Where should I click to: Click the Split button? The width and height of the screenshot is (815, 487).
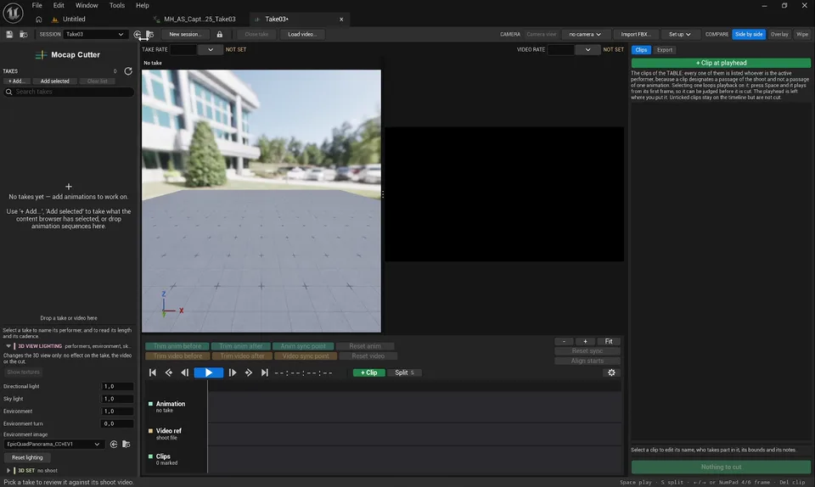pyautogui.click(x=404, y=372)
